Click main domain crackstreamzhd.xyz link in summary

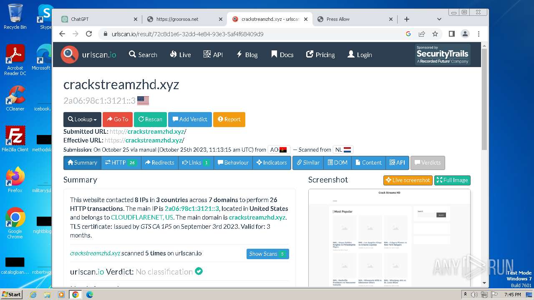pyautogui.click(x=257, y=217)
